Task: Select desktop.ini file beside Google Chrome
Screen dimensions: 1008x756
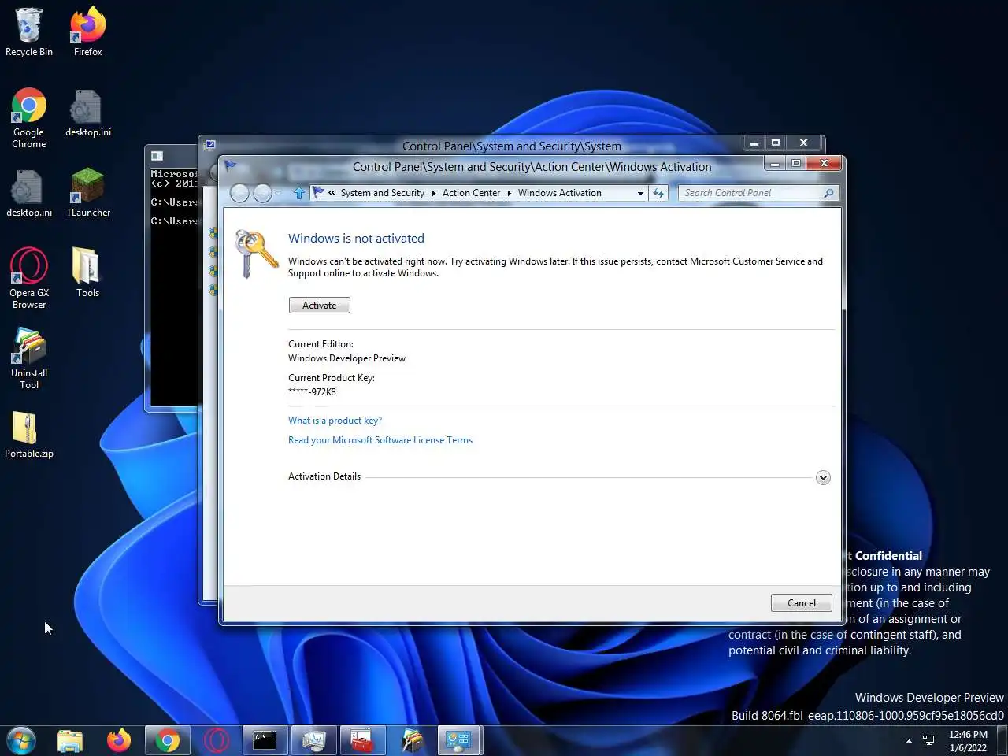Action: pos(87,113)
